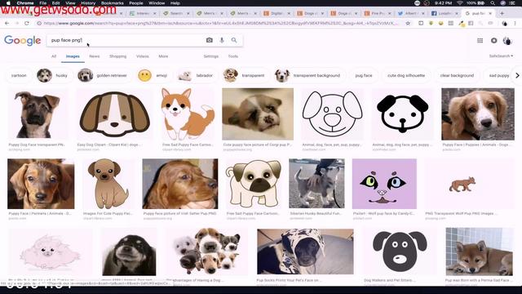Select the clear background chip

tap(457, 76)
